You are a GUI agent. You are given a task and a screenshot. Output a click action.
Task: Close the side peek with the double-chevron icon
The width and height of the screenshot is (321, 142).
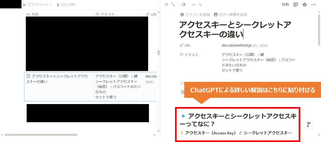166,5
